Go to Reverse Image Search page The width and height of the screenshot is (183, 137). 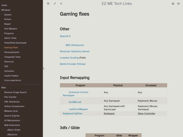[15, 92]
